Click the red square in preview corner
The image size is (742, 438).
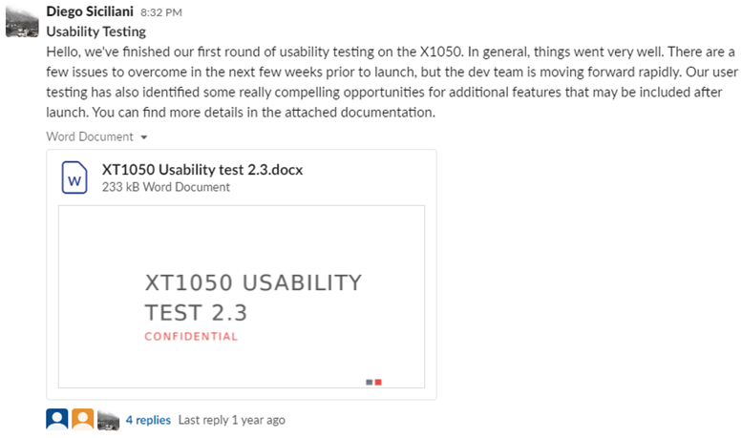coord(378,383)
